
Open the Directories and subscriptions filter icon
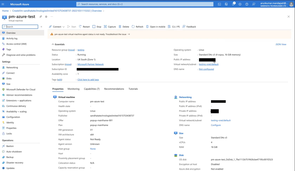226,4
